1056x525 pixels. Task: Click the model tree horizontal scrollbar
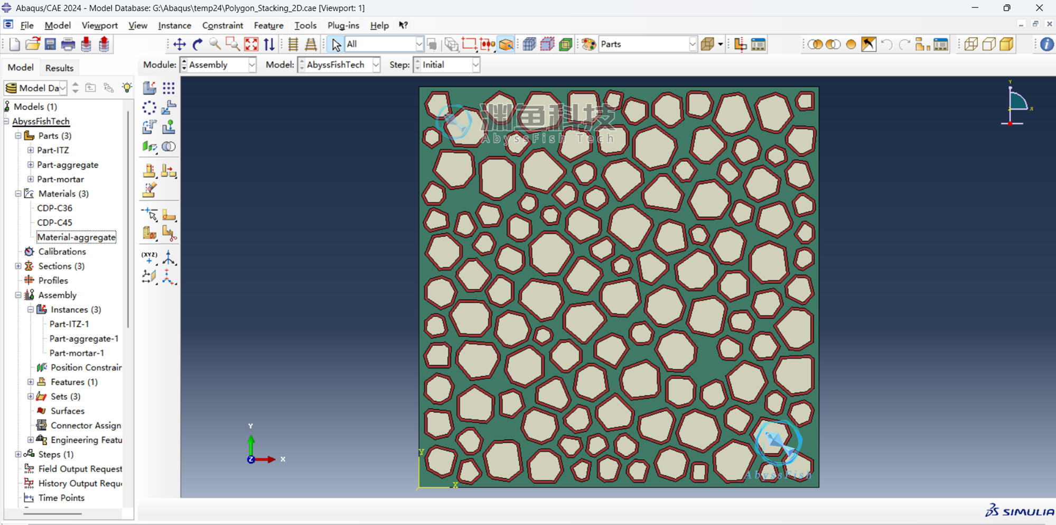coord(53,513)
